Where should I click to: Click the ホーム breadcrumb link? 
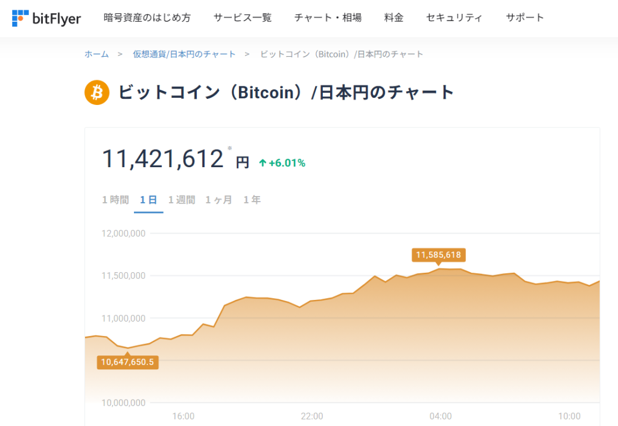96,54
